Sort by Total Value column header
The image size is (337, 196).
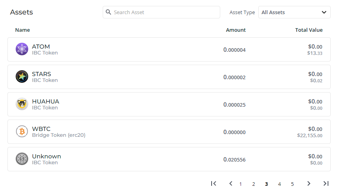(x=309, y=30)
